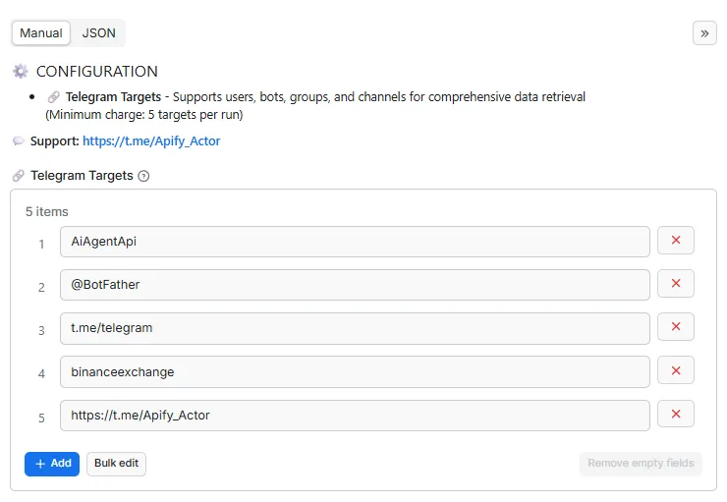
Task: Click into the t.me/telegram field
Action: pyautogui.click(x=354, y=328)
